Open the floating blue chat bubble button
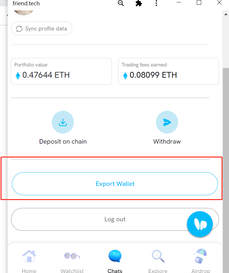This screenshot has height=273, width=229. tap(200, 224)
